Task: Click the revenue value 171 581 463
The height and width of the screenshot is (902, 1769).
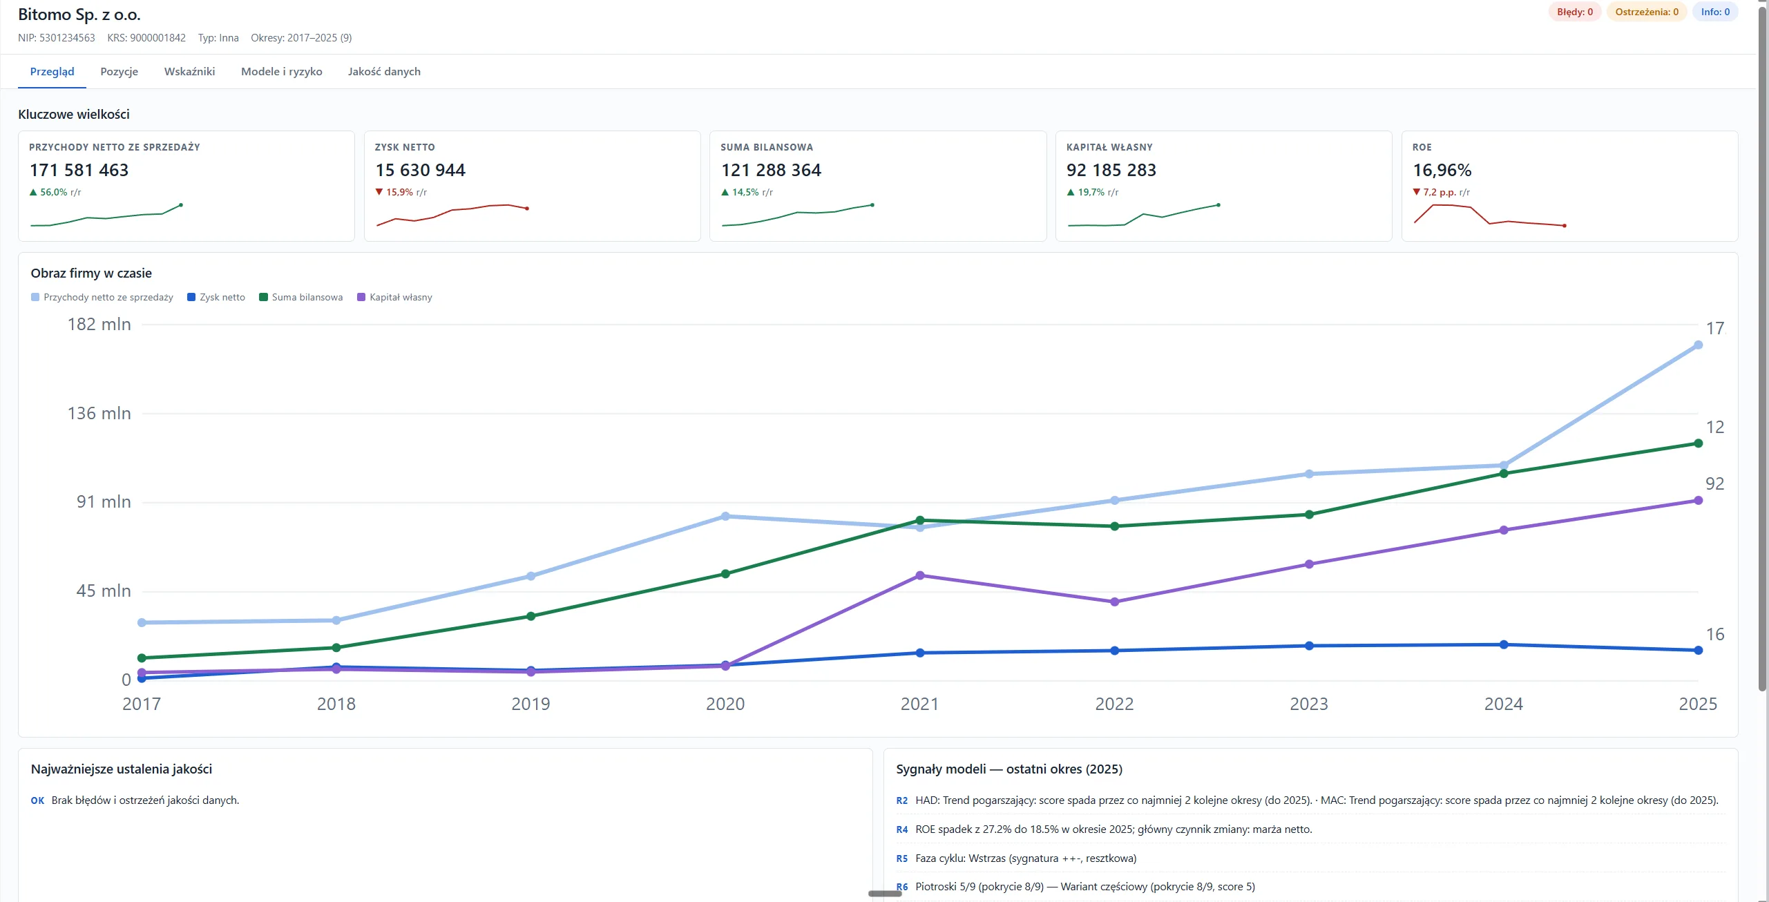Action: coord(79,170)
